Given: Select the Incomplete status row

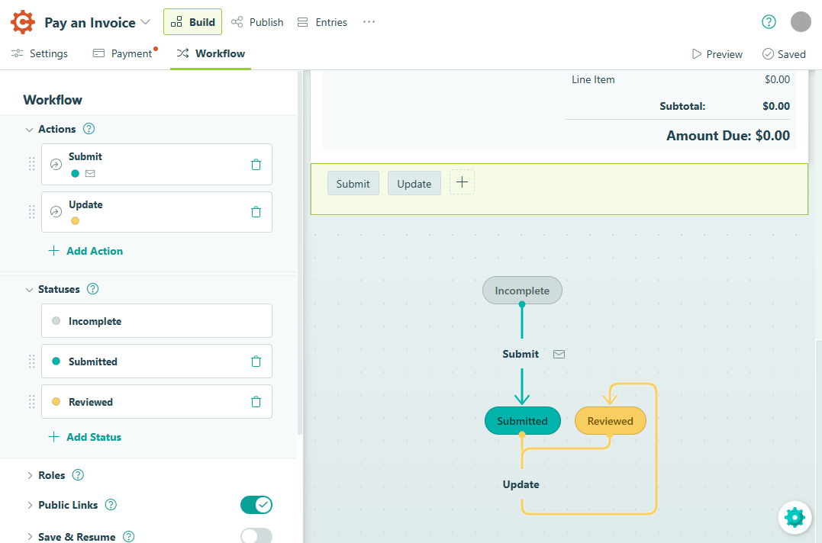Looking at the screenshot, I should [156, 320].
